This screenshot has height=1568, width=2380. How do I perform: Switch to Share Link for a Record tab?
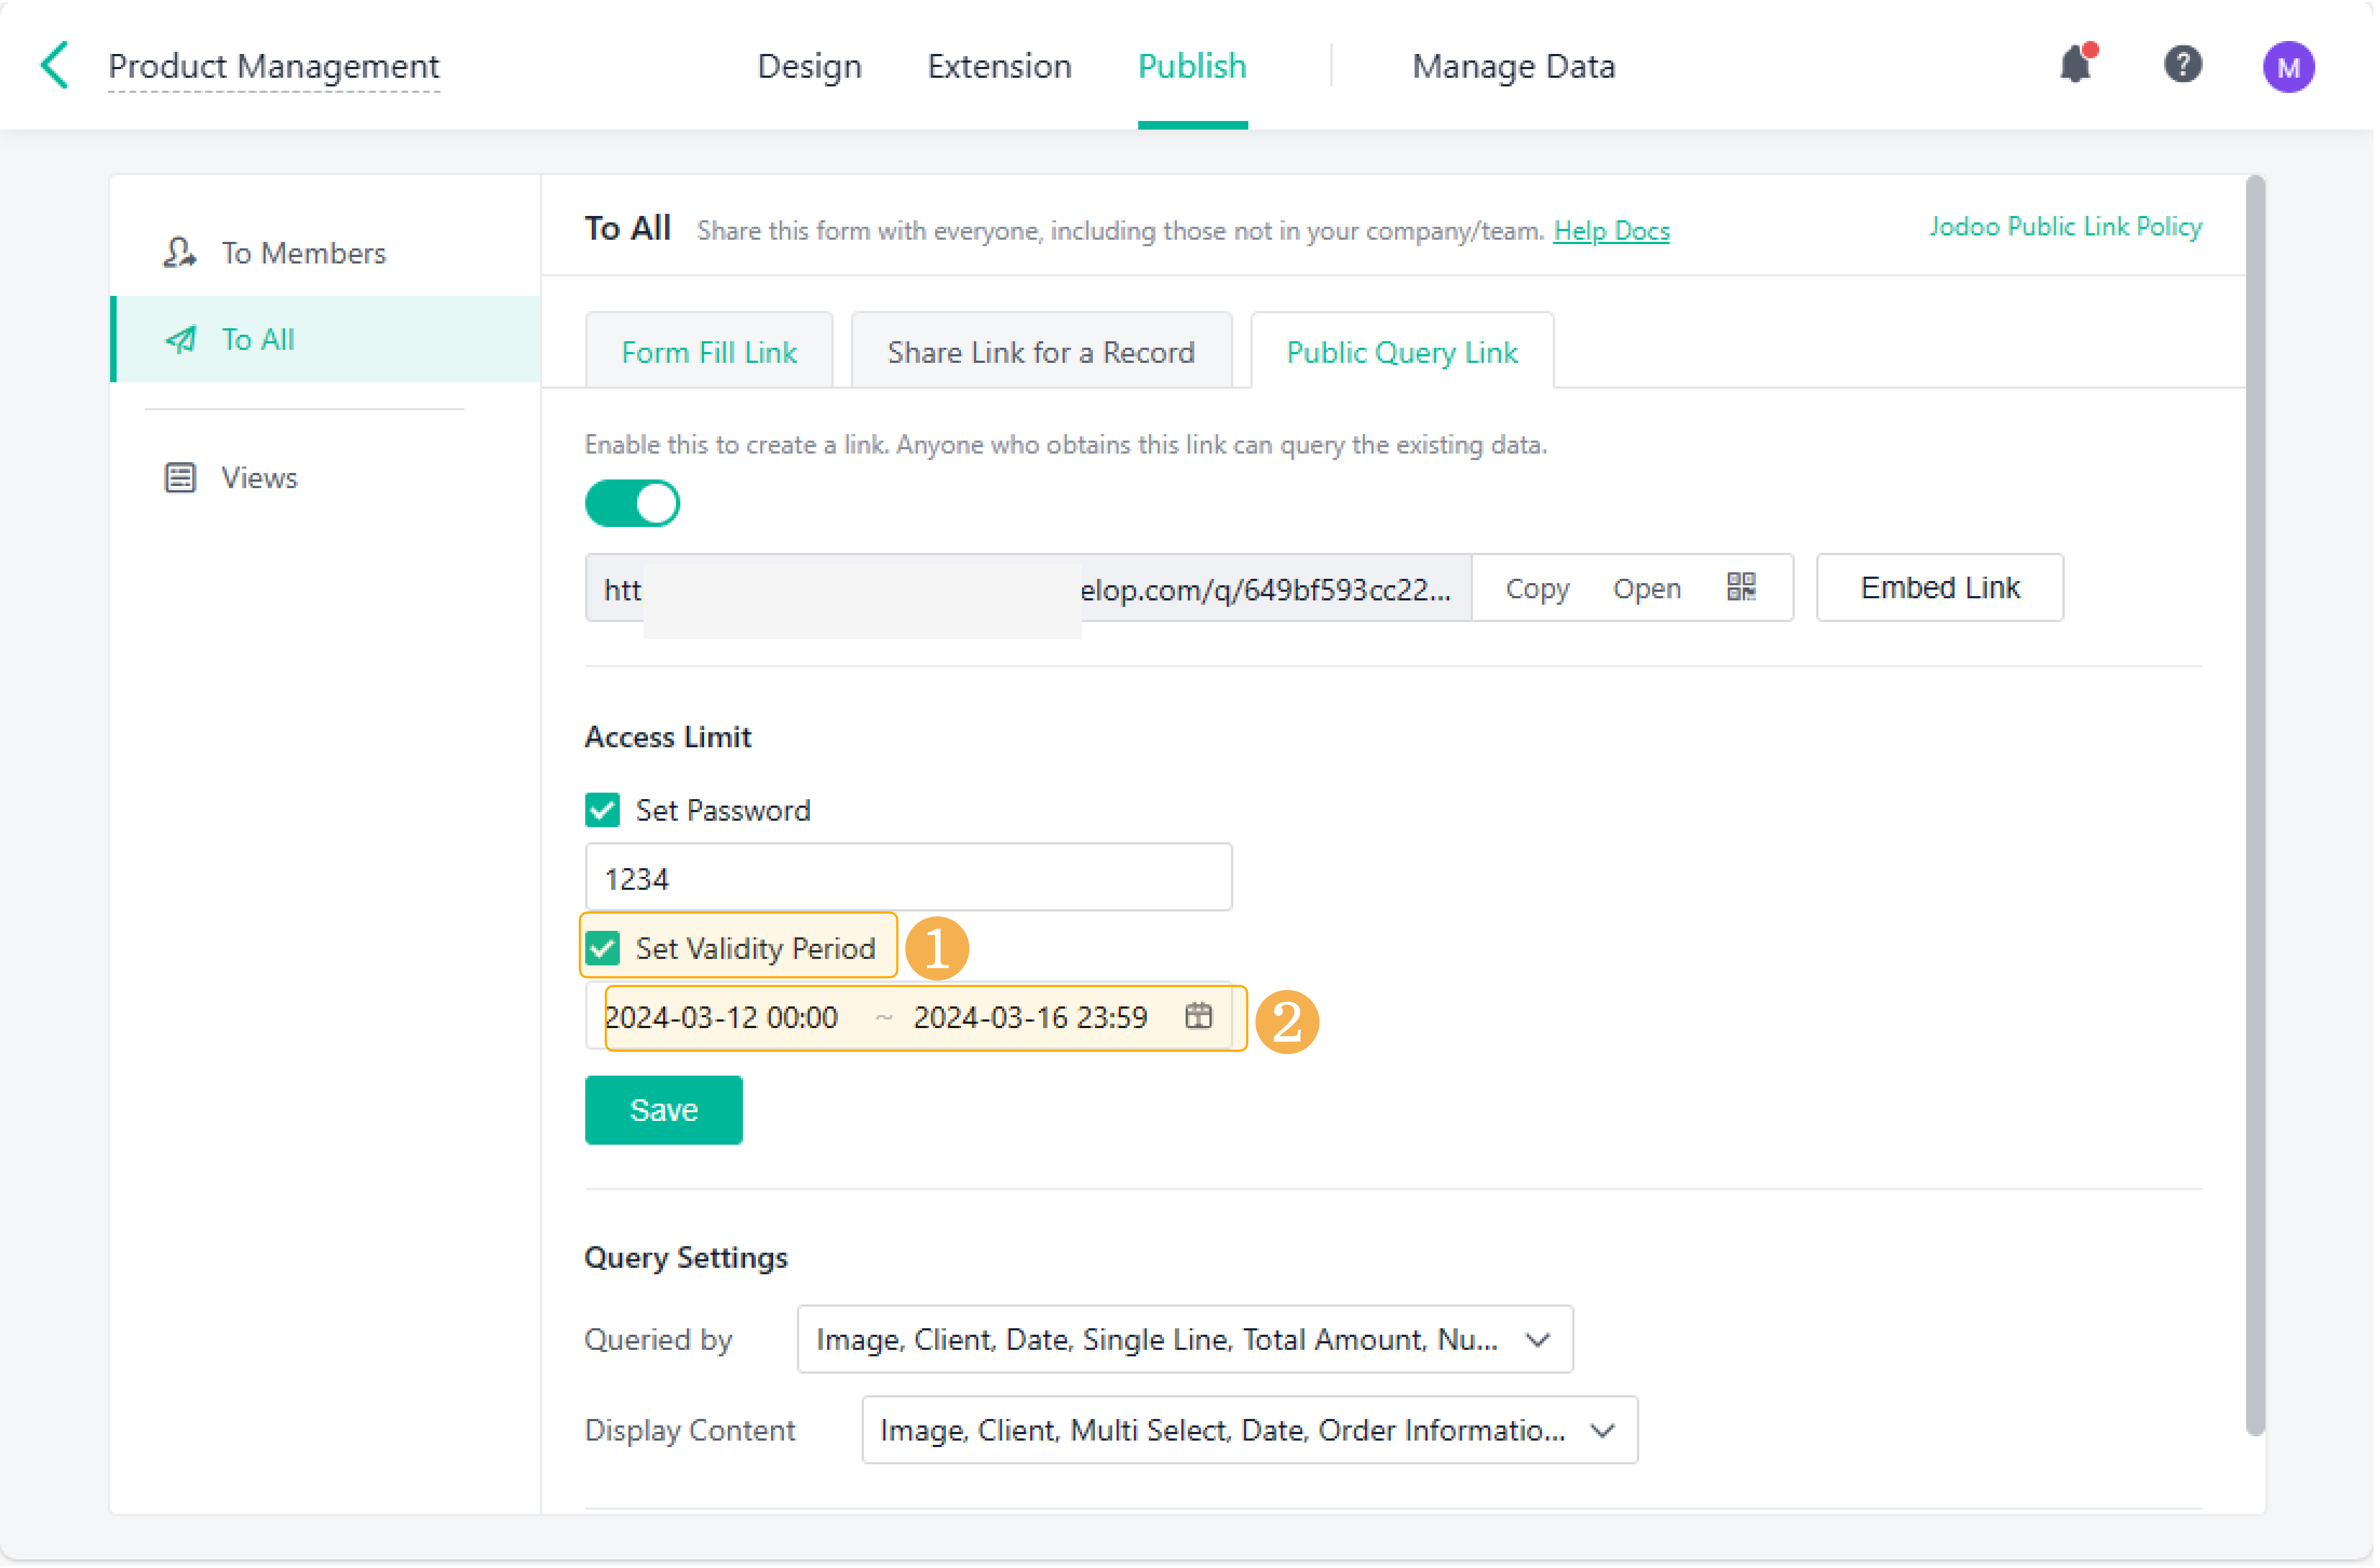point(1040,352)
